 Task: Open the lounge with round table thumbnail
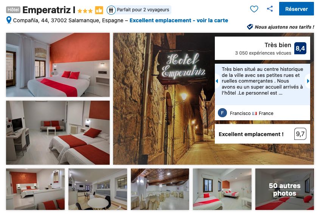[98, 189]
